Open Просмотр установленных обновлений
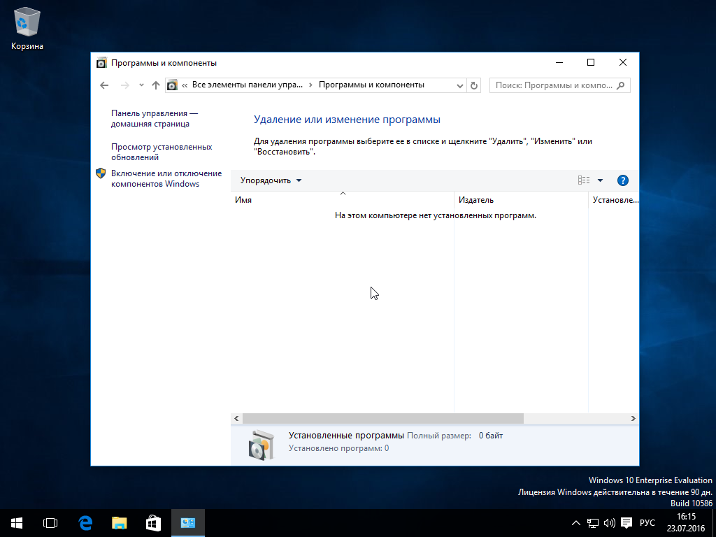Viewport: 716px width, 537px height. point(162,152)
